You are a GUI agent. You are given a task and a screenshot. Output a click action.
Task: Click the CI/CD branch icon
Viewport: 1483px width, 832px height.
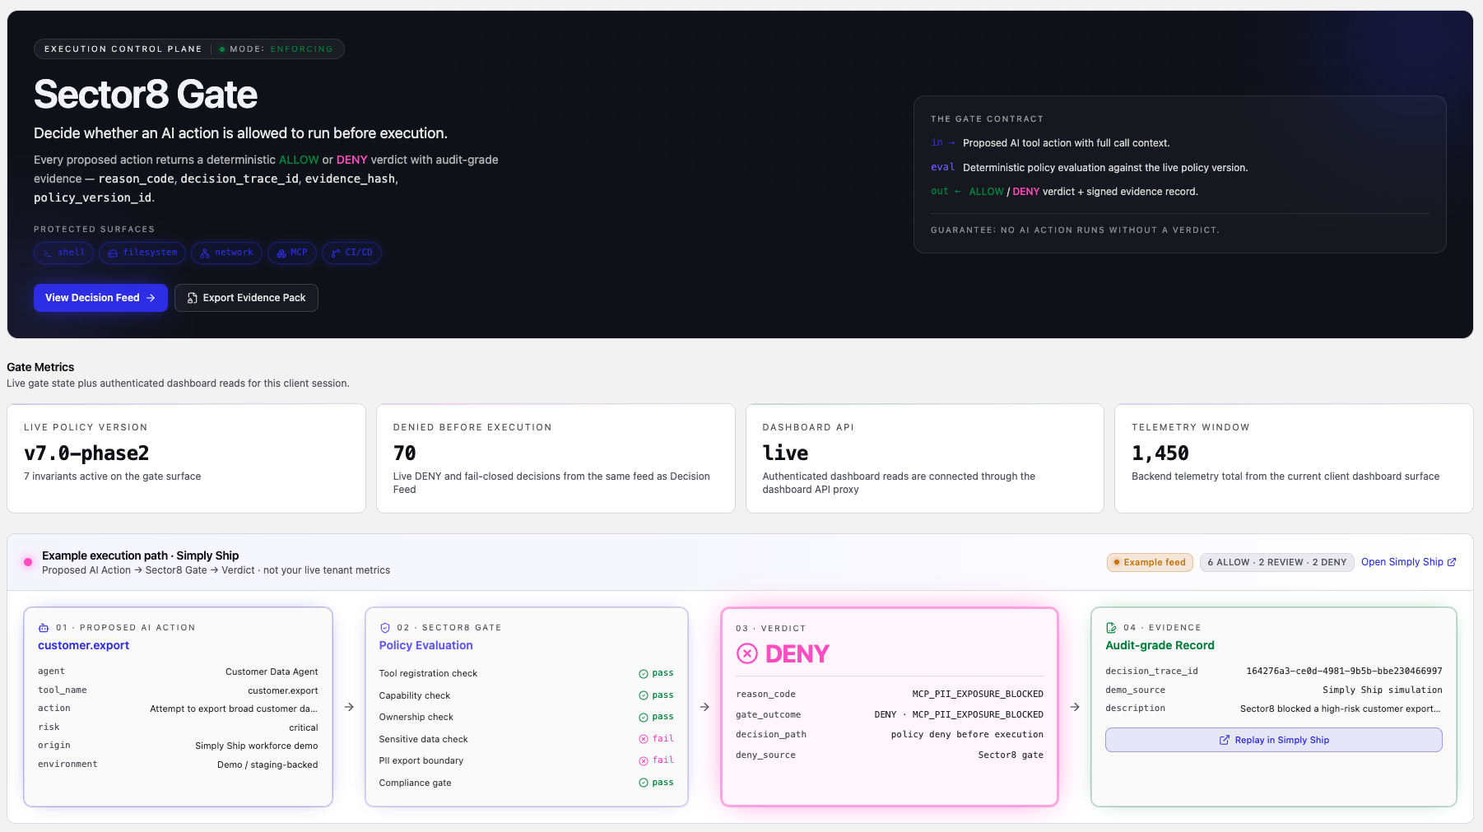click(336, 253)
